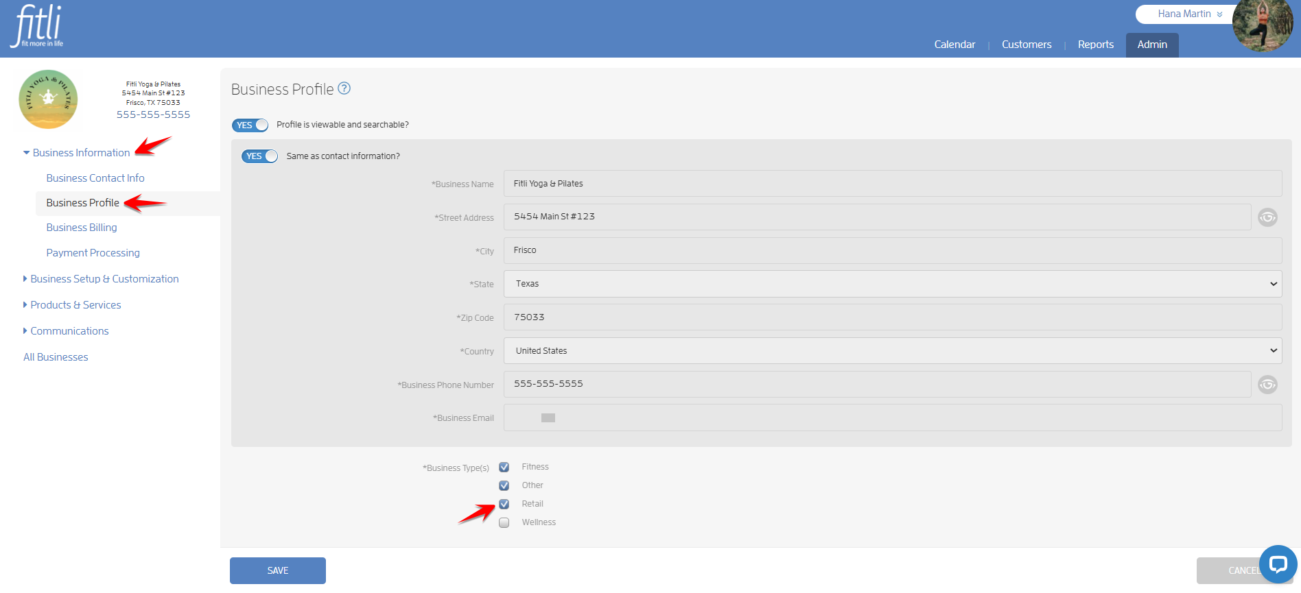The width and height of the screenshot is (1301, 593).
Task: Click the user profile photo in the header
Action: [1263, 26]
